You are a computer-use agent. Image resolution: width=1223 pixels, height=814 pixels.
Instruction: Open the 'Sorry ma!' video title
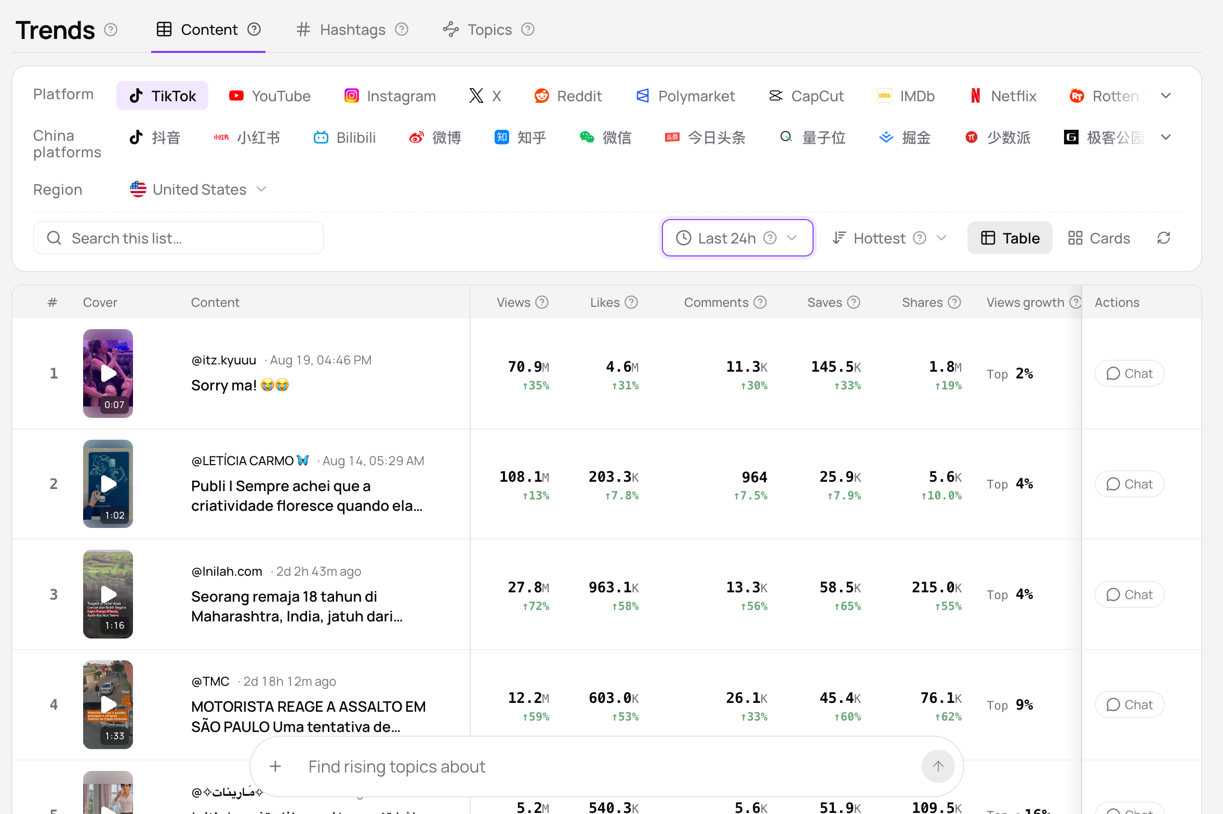(240, 385)
